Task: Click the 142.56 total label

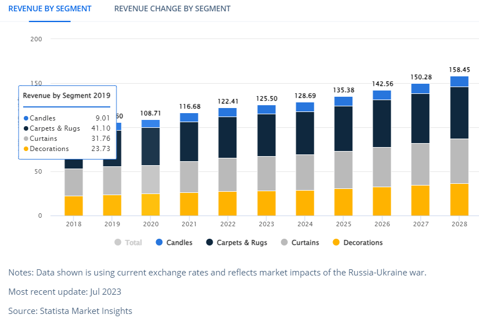Action: (382, 84)
